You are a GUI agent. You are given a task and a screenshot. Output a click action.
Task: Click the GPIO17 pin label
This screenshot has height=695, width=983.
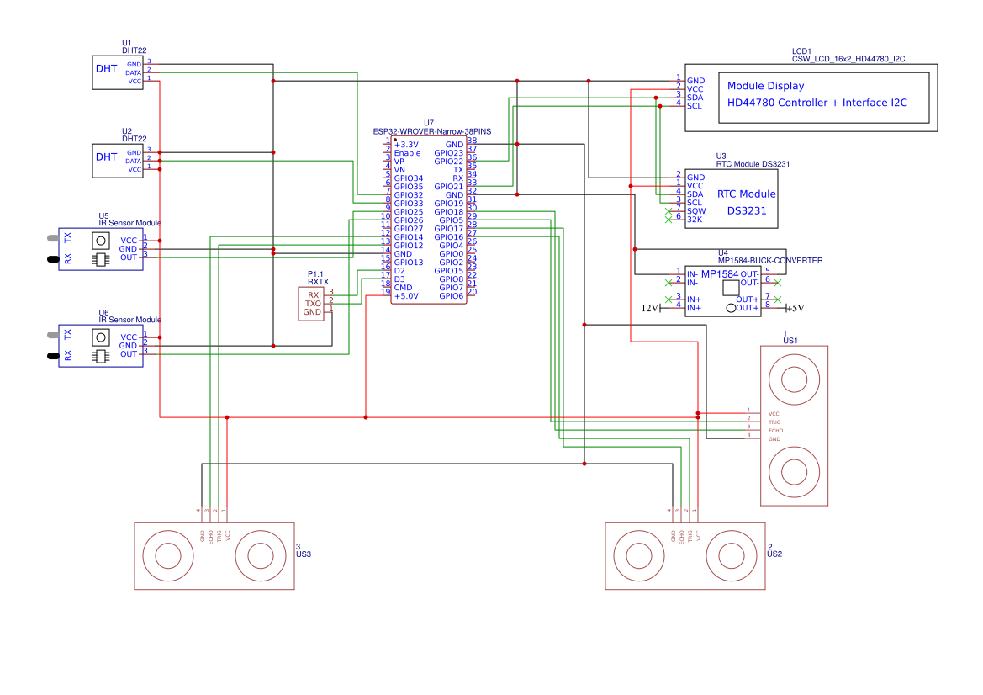449,229
